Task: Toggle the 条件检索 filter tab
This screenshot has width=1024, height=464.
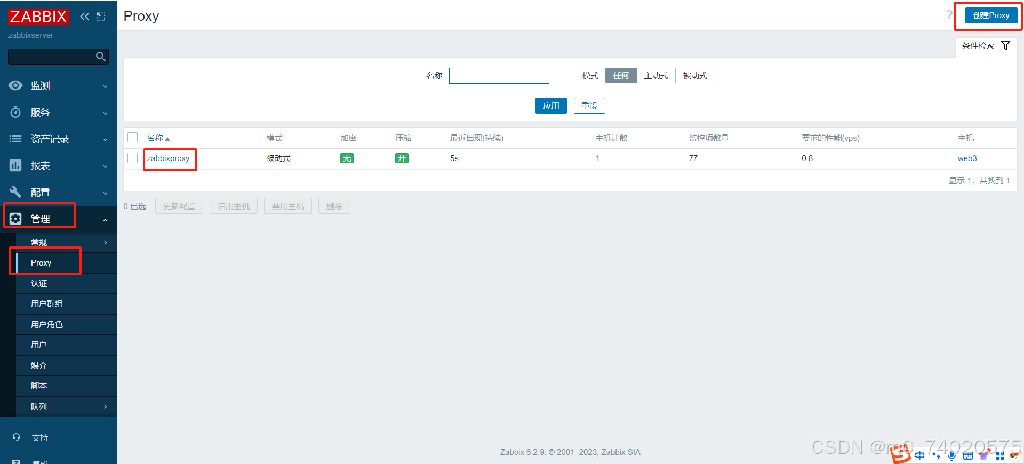Action: click(986, 46)
